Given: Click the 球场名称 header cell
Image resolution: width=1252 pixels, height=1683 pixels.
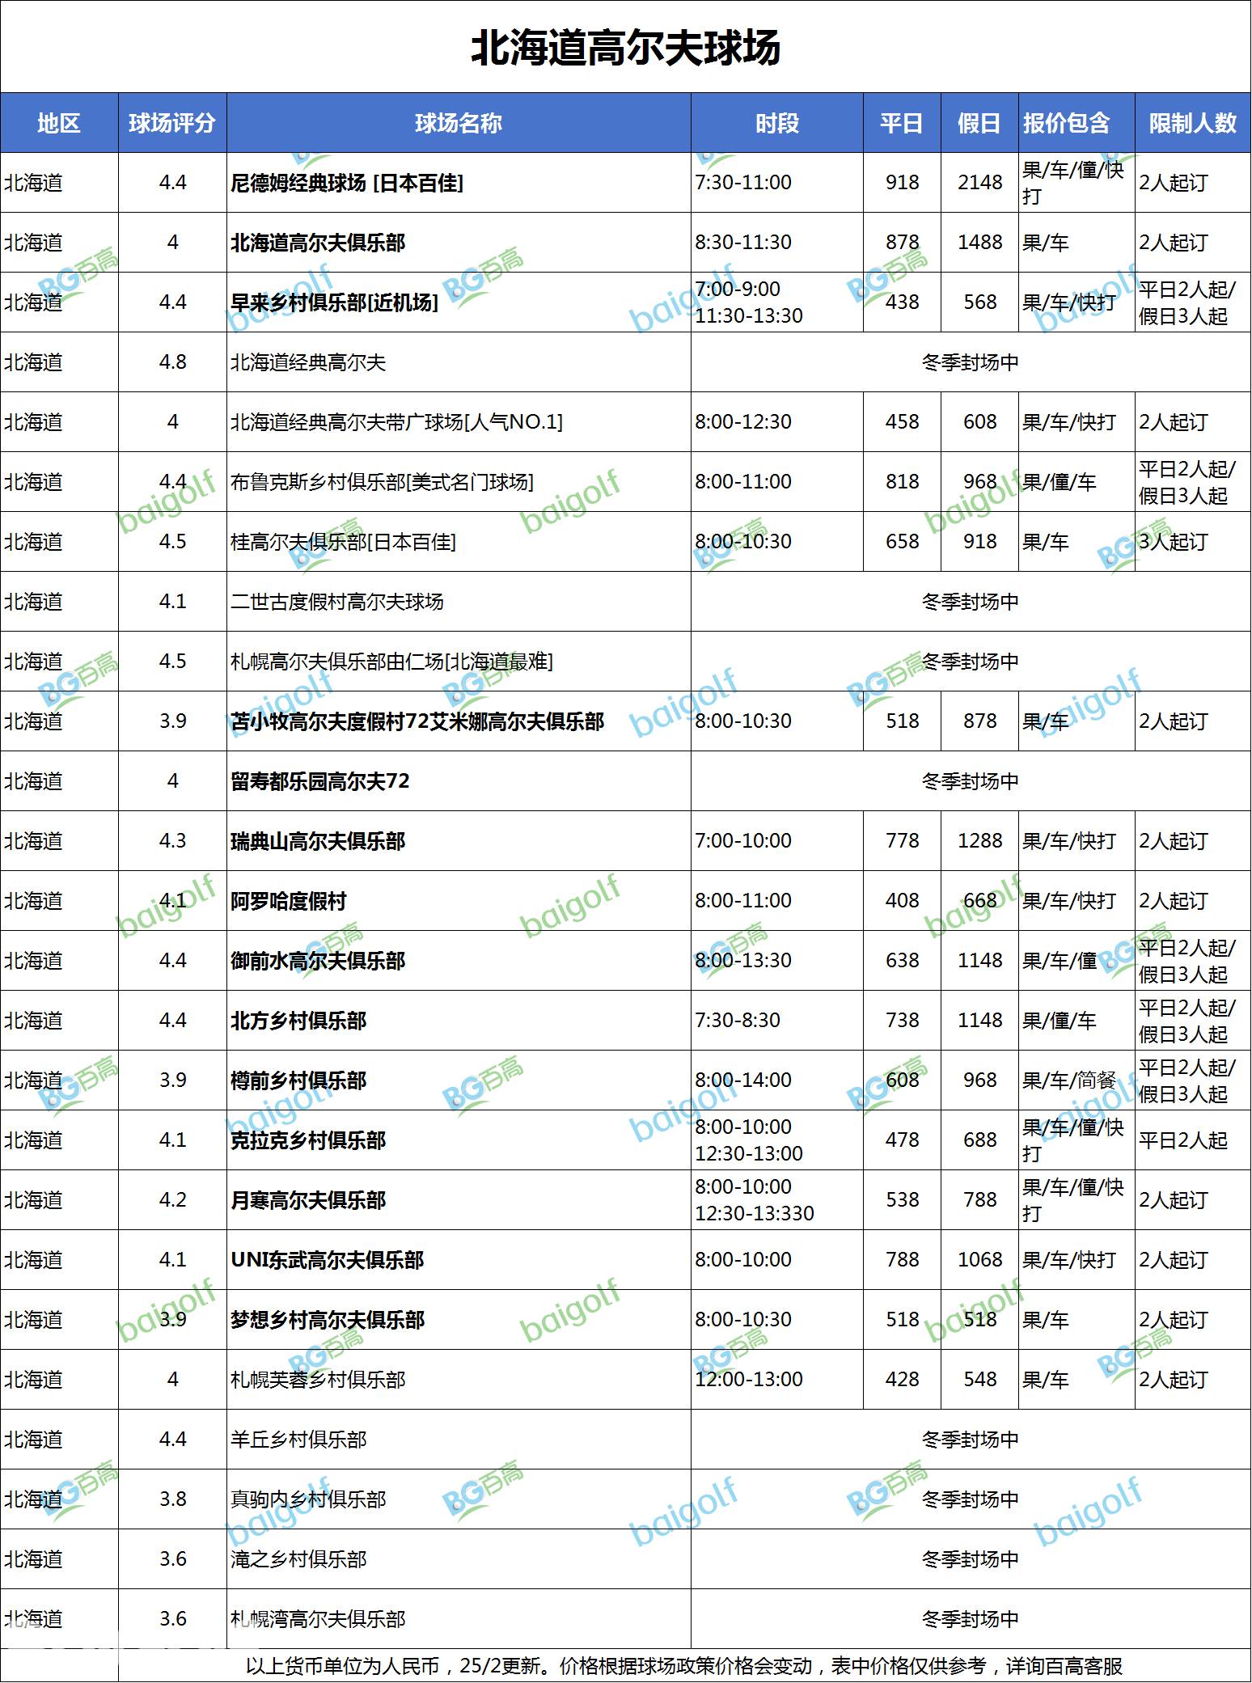Looking at the screenshot, I should [459, 123].
